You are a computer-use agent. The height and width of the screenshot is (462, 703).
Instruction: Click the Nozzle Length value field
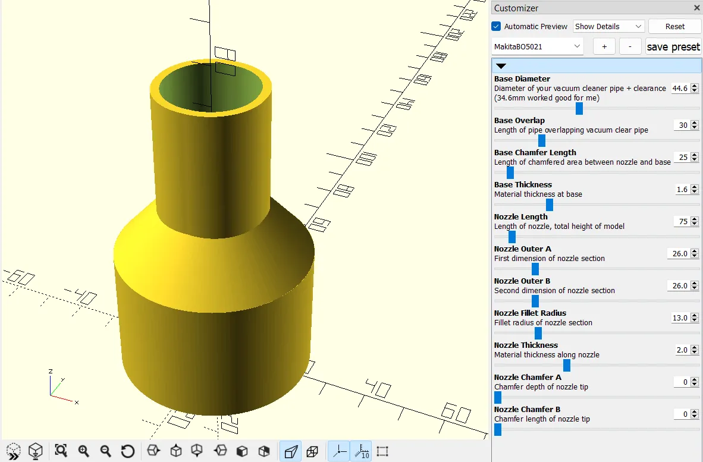tap(683, 222)
